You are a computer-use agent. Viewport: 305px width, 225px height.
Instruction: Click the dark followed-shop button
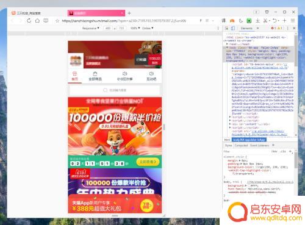coord(142,60)
